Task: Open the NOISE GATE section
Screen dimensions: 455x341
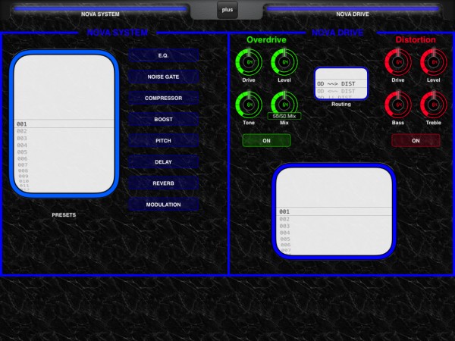Action: point(163,77)
